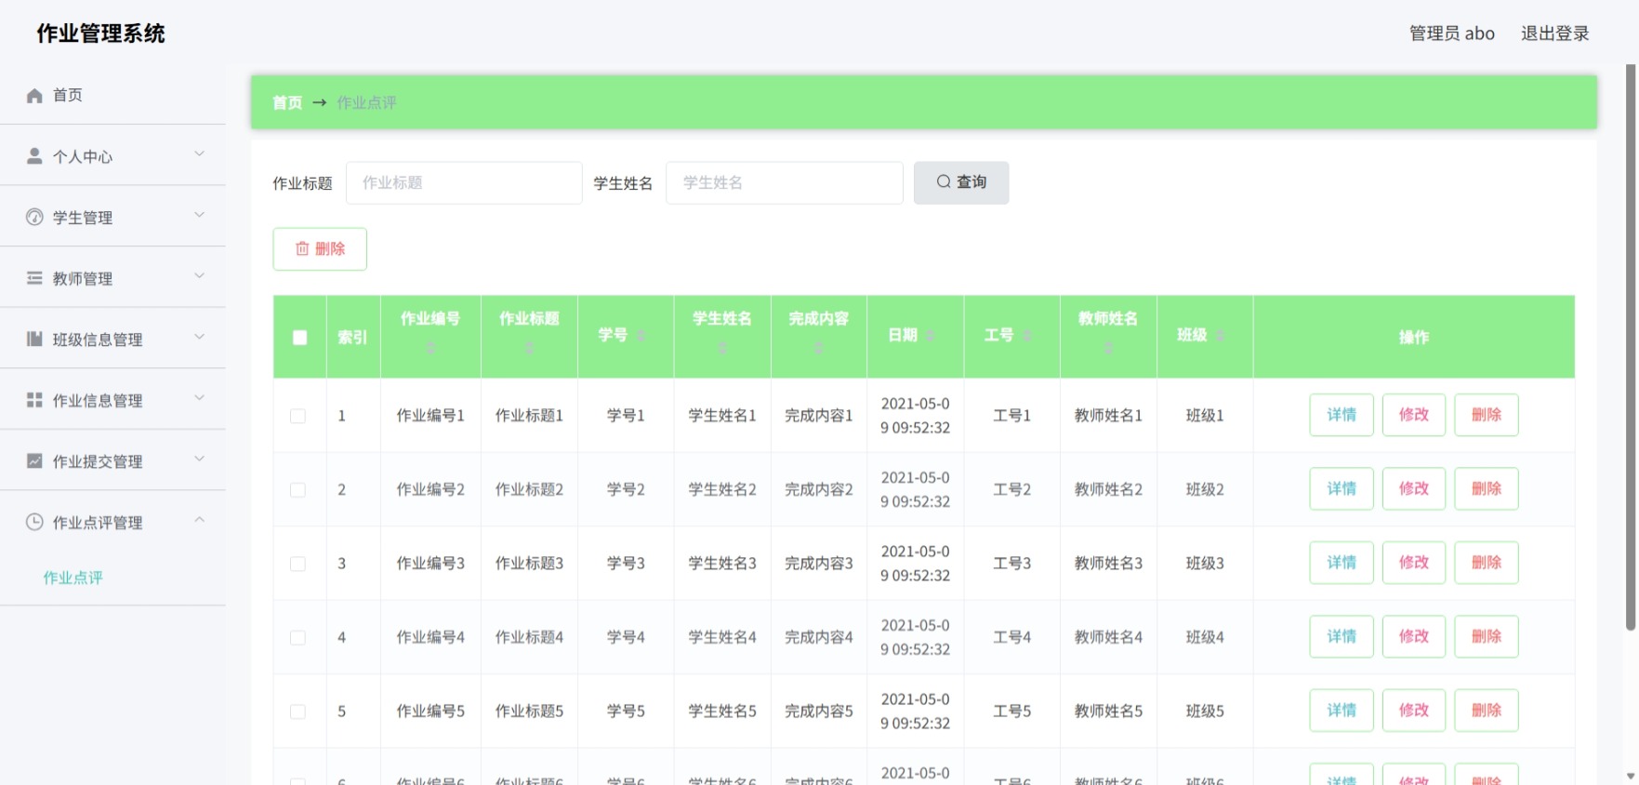Click 删除 for 作业编号1 row

(x=1487, y=415)
